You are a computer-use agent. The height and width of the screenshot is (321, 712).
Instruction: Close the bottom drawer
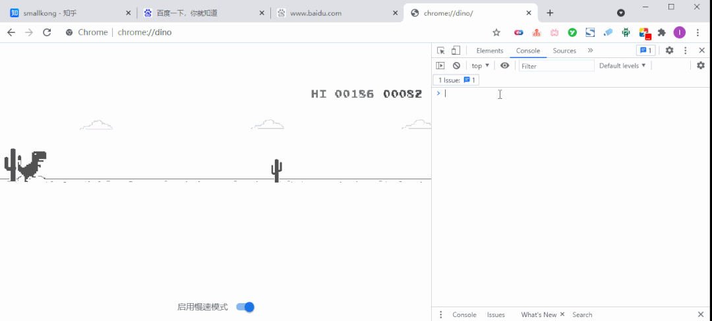[701, 314]
